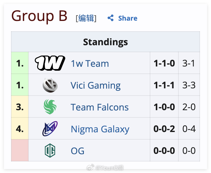Click the Weibo logo in the watermark
Screen dimensions: 211x173
click(x=90, y=167)
